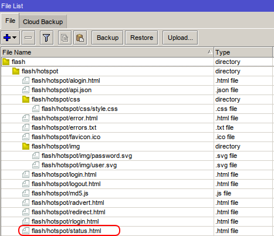This screenshot has width=274, height=236.
Task: Select flash/hotspot/status.html file name
Action: point(66,231)
